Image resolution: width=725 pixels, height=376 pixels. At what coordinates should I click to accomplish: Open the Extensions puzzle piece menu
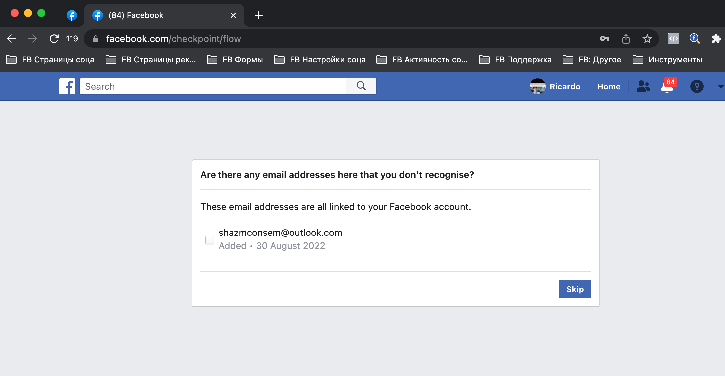point(716,39)
